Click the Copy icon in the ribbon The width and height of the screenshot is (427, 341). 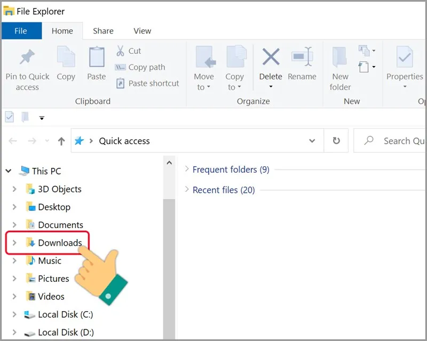click(x=66, y=64)
